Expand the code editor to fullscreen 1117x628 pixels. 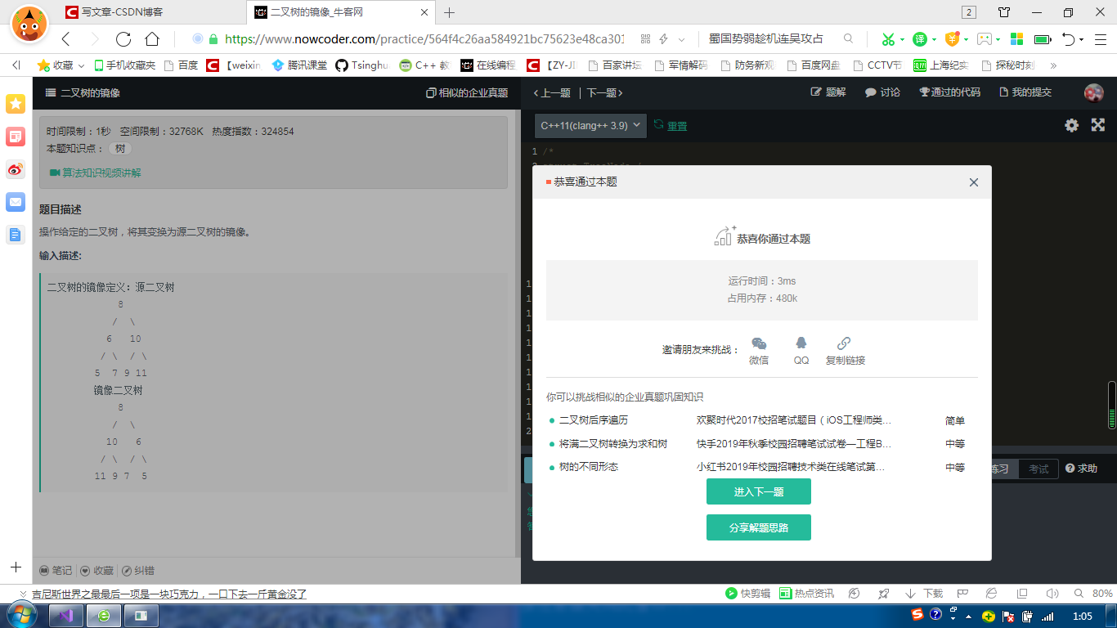coord(1097,125)
